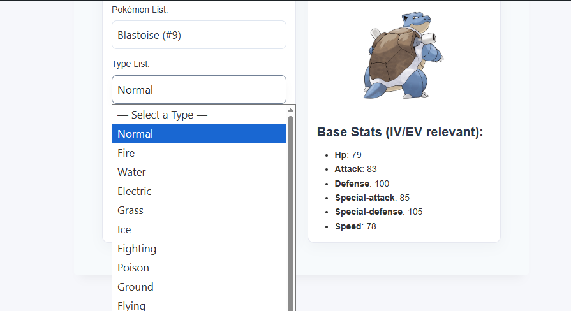
Task: Click the Hp stat line
Action: [349, 155]
